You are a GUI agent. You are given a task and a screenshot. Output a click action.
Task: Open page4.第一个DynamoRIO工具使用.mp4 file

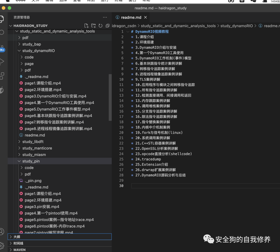point(59,103)
